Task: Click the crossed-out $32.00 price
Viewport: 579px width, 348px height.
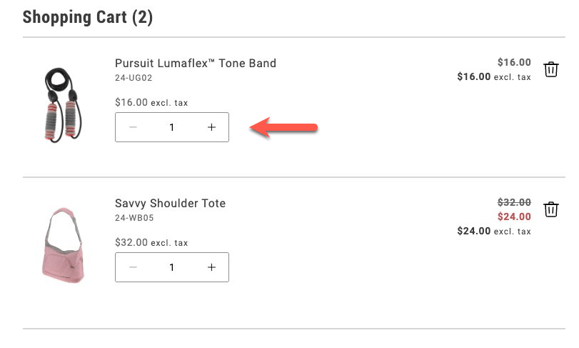Action: pyautogui.click(x=514, y=202)
